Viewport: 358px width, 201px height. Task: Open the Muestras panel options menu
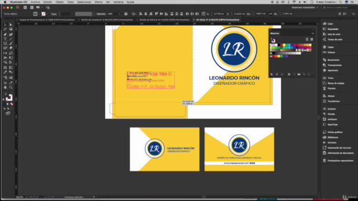coord(313,33)
